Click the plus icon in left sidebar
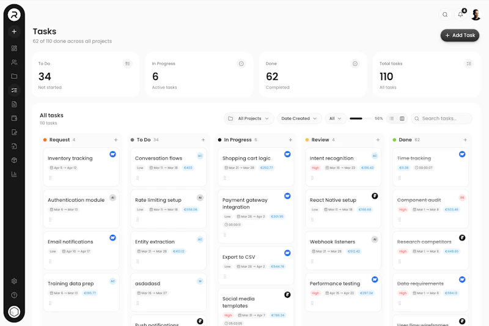The image size is (489, 326). (14, 32)
